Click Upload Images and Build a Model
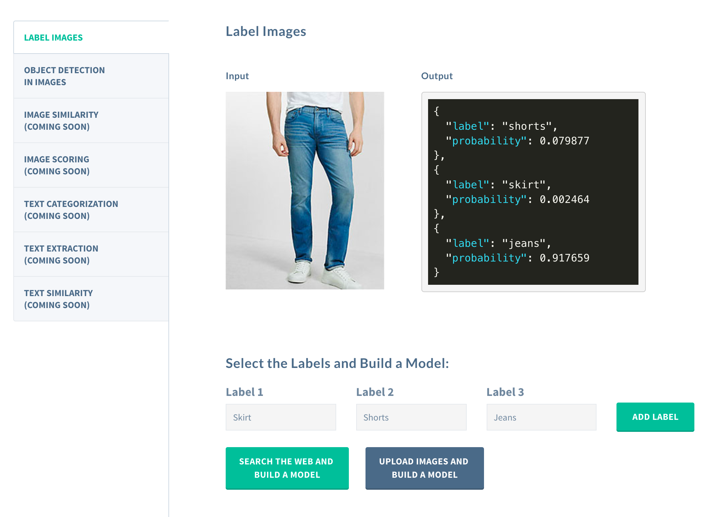This screenshot has width=727, height=517. point(424,468)
